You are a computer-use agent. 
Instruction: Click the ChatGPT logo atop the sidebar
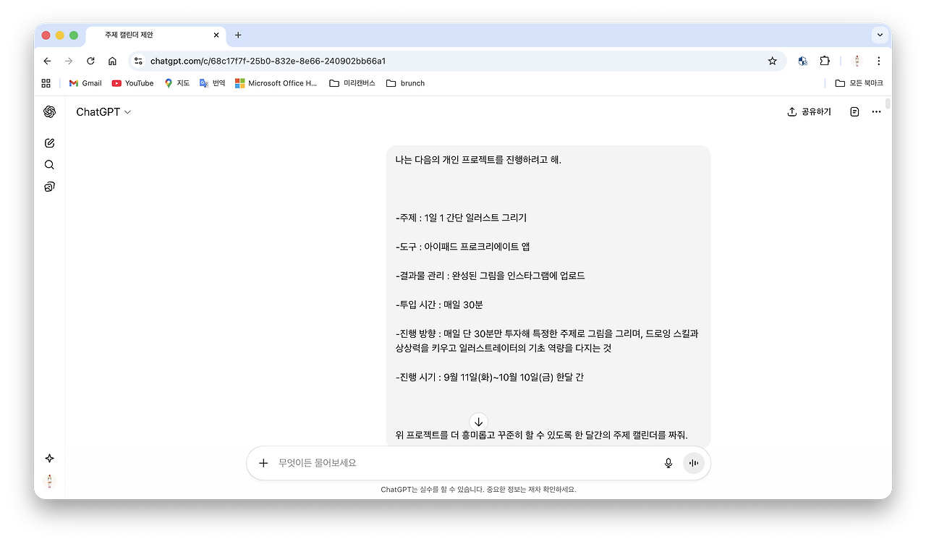tap(49, 112)
